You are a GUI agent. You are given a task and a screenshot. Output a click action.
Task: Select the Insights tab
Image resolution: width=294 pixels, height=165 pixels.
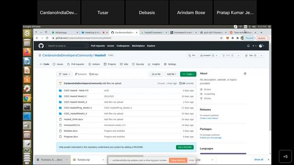pos(154,64)
